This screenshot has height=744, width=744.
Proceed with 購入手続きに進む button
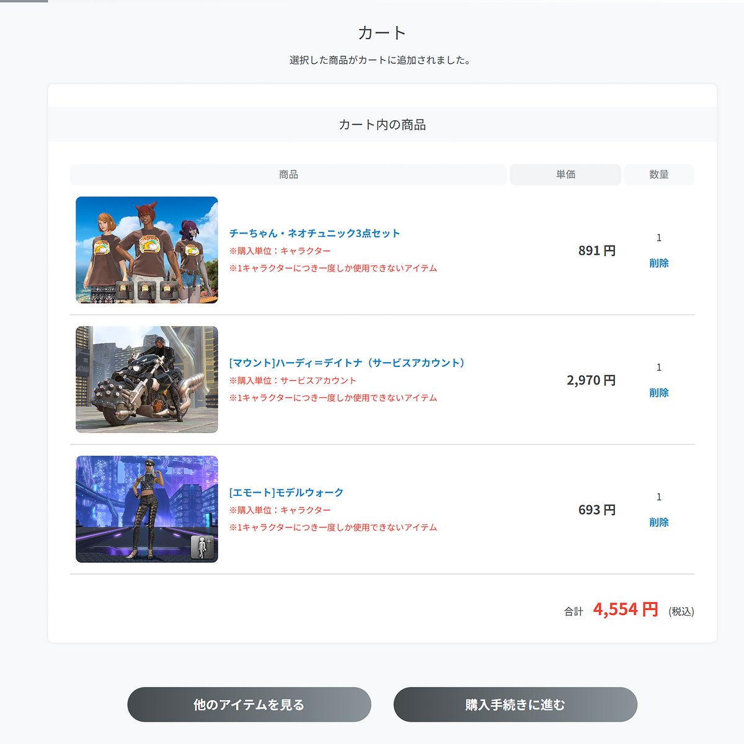pos(515,704)
